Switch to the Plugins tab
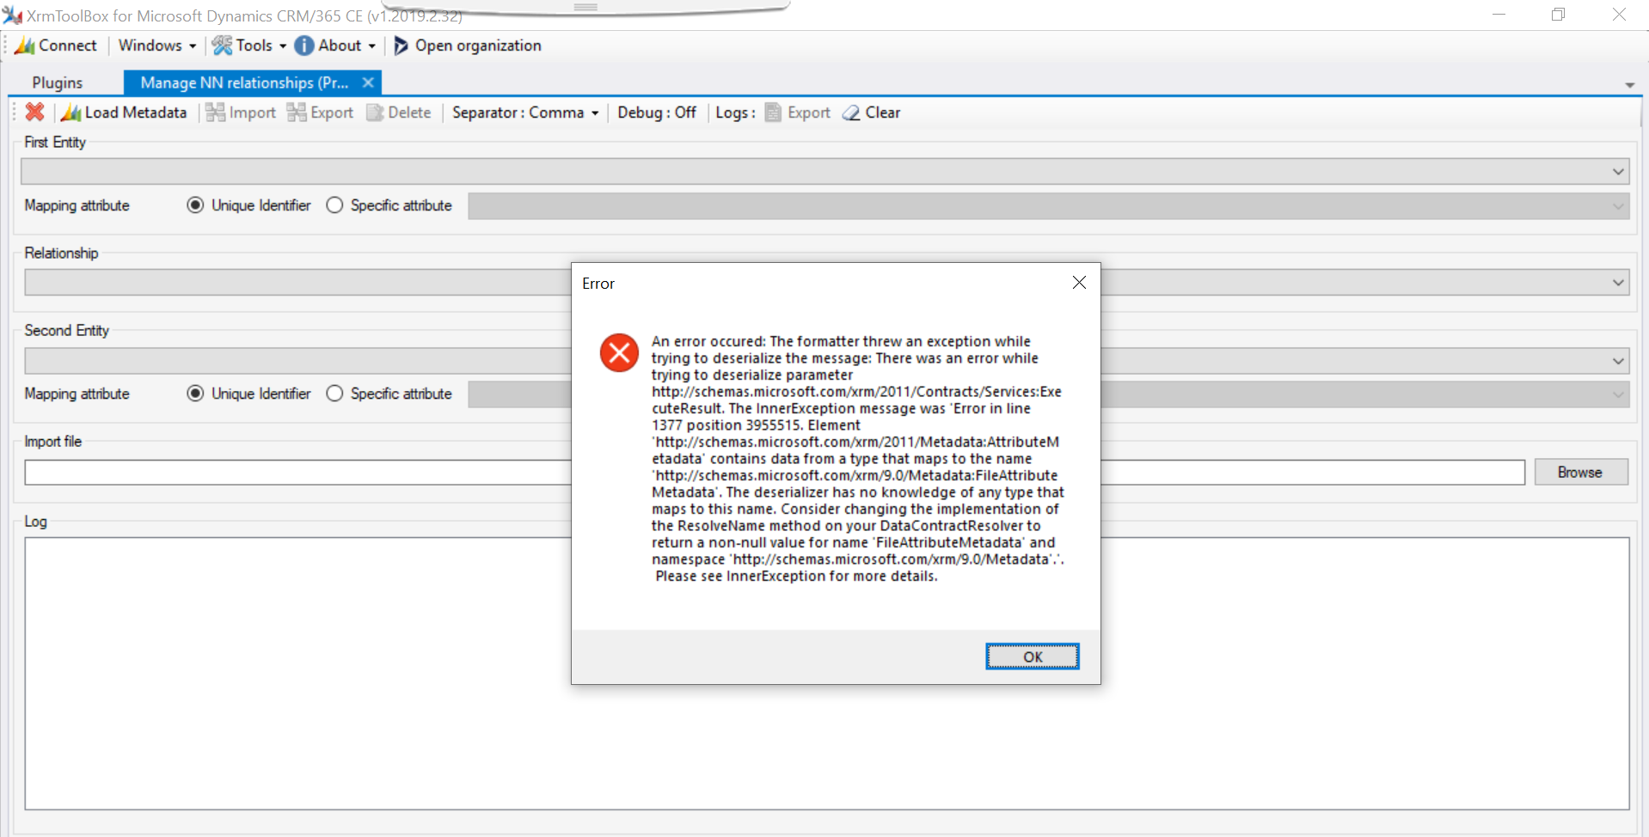1649x837 pixels. point(58,82)
